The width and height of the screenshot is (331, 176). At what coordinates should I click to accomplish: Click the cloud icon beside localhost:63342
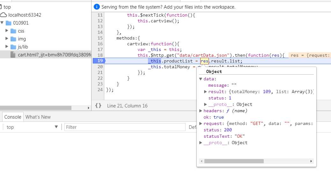click(x=4, y=15)
